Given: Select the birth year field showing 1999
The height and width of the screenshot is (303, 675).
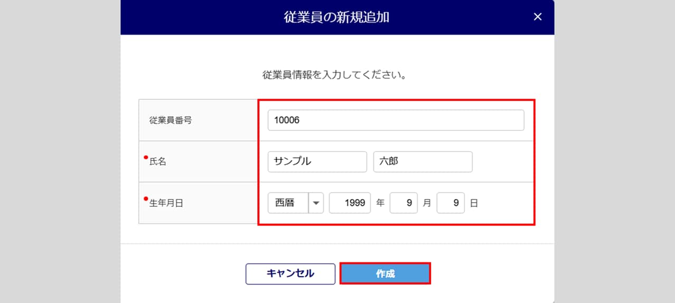Looking at the screenshot, I should pos(350,203).
